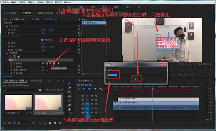216x131 pixels.
Task: Select the Pen tool in tools panel
Action: click(x=69, y=105)
